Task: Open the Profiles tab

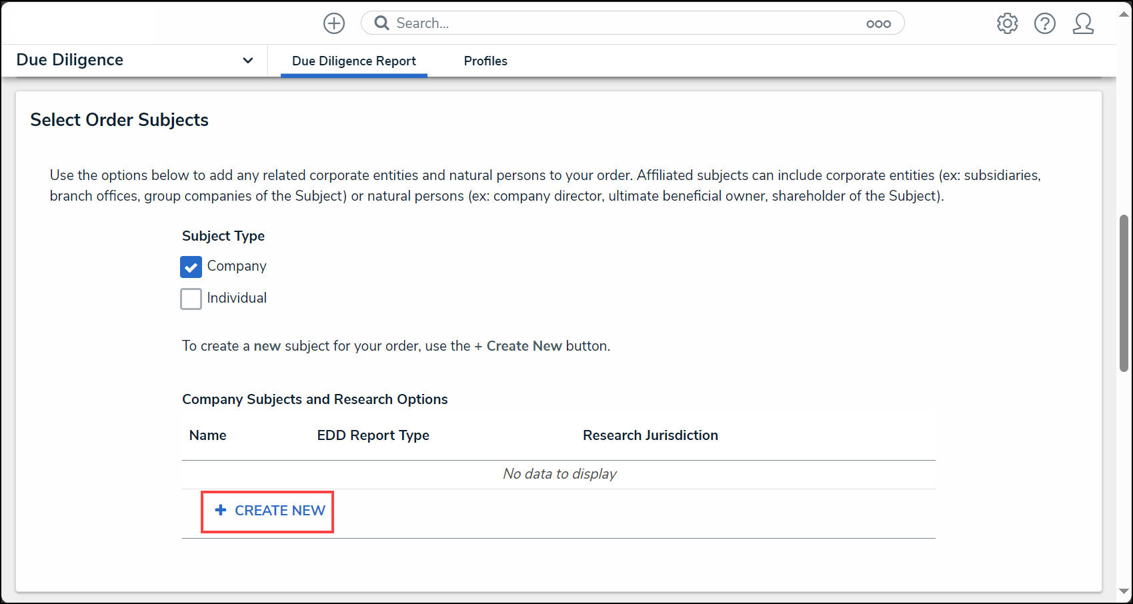Action: 485,61
